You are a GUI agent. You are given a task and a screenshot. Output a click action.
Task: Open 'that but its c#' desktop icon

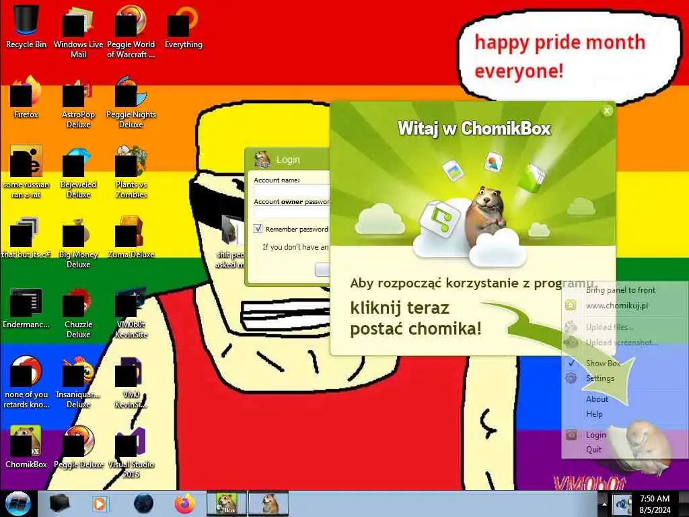click(x=26, y=238)
